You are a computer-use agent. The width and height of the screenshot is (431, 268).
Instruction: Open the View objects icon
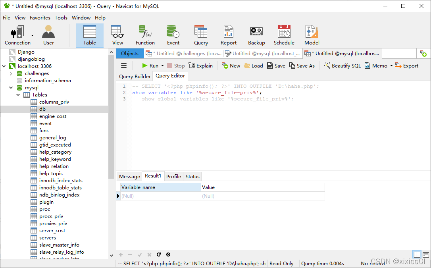click(117, 35)
